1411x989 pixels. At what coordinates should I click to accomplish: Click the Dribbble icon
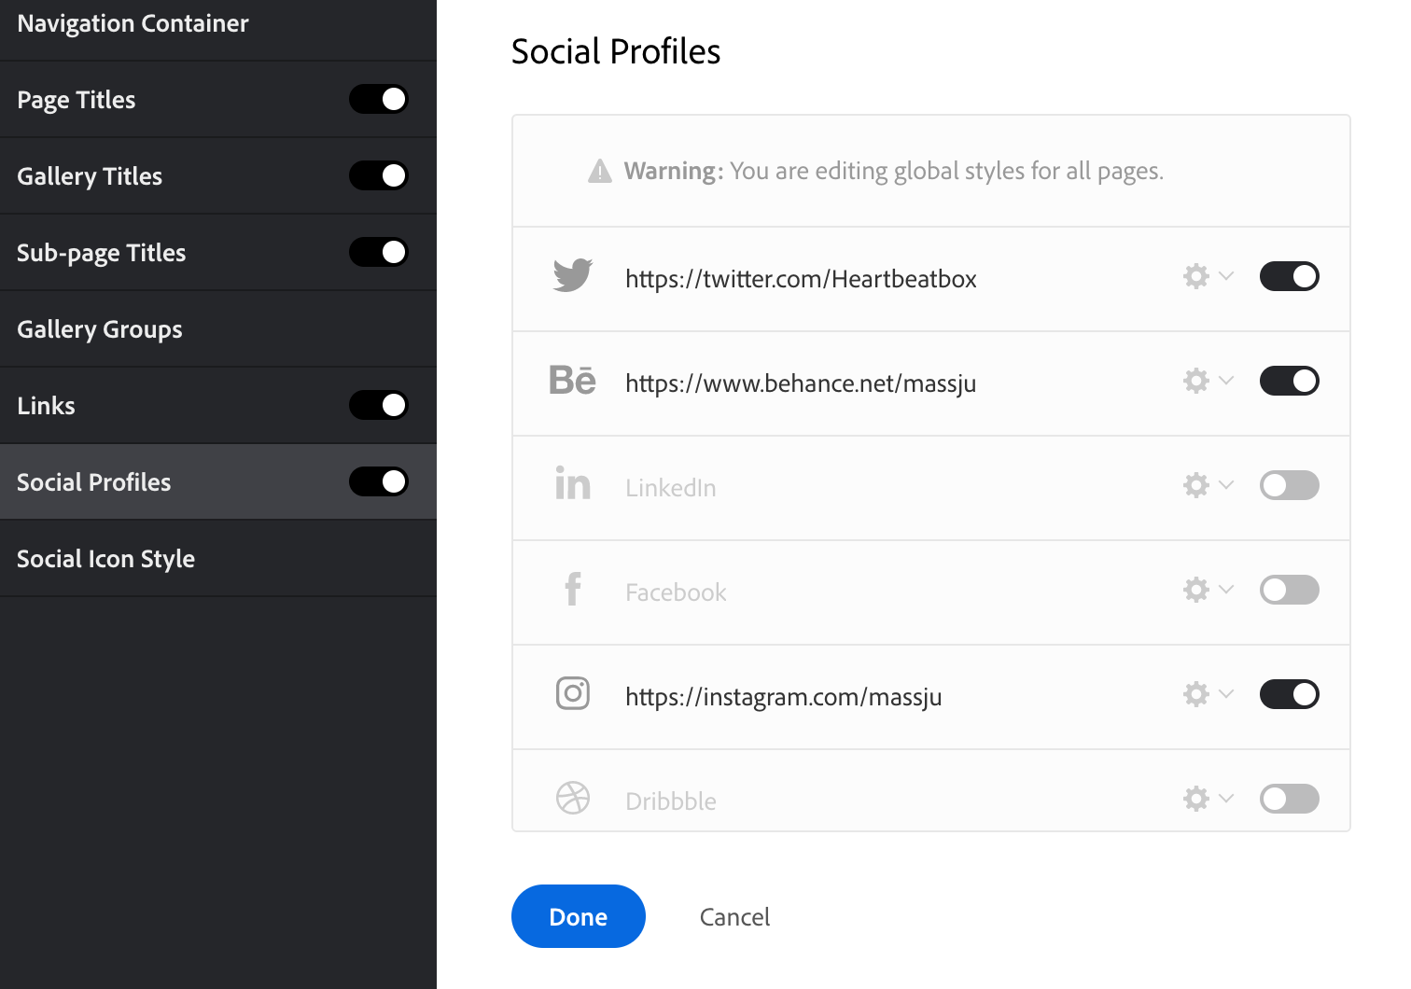pos(572,799)
